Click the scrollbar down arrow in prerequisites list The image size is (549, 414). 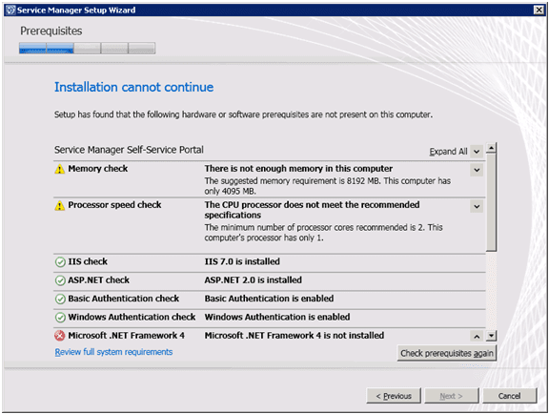coord(491,336)
